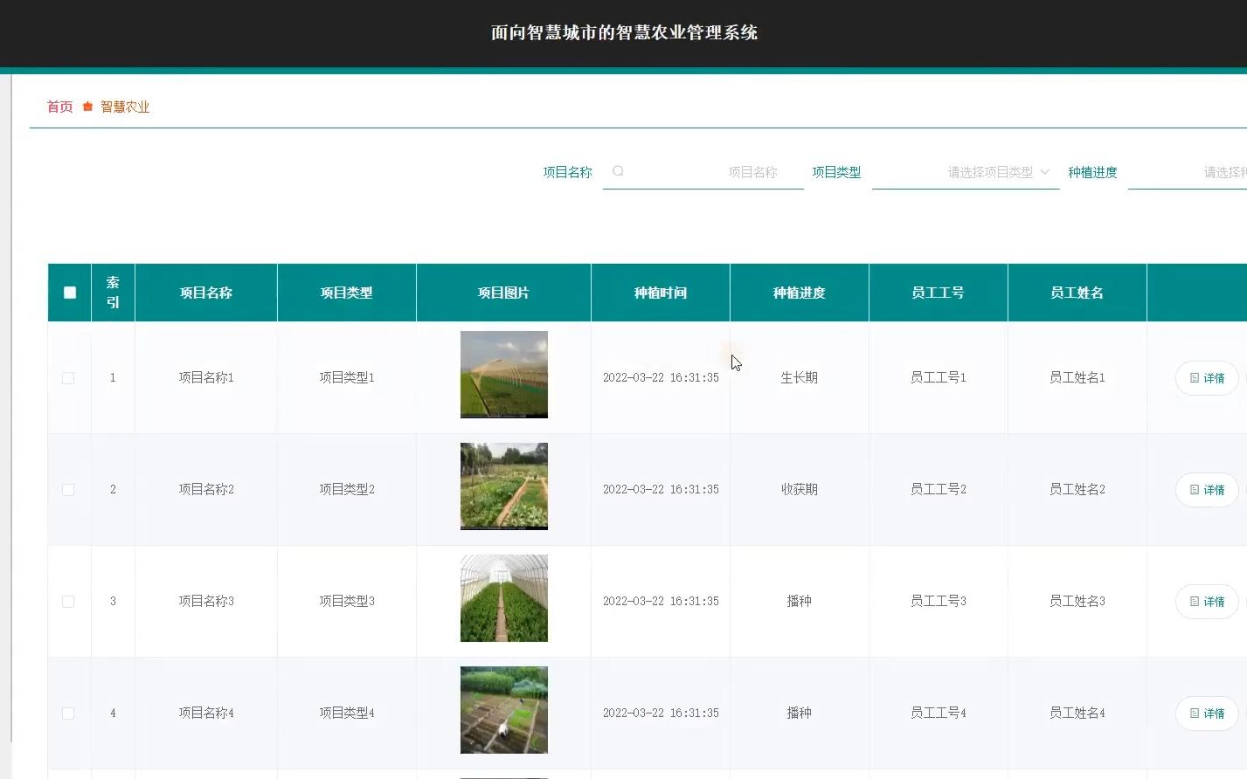Click the 种植时间 cell for 项目名称4
1247x779 pixels.
(x=661, y=714)
